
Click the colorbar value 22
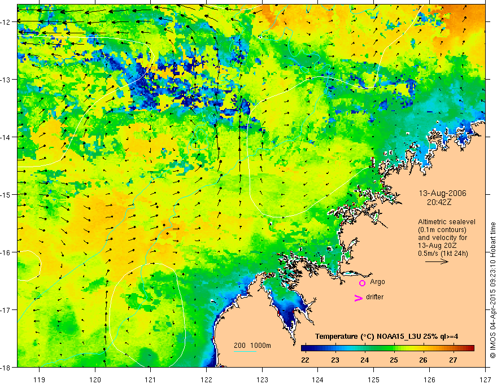point(305,360)
